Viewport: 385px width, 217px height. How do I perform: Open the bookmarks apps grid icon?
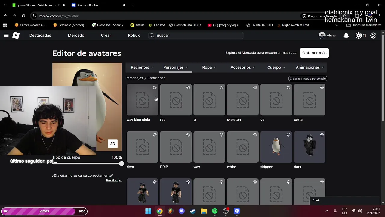point(5,25)
